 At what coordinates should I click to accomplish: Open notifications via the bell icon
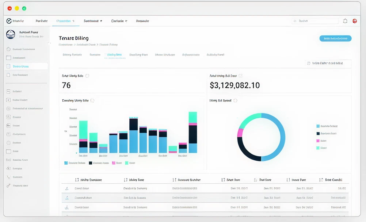(x=345, y=21)
